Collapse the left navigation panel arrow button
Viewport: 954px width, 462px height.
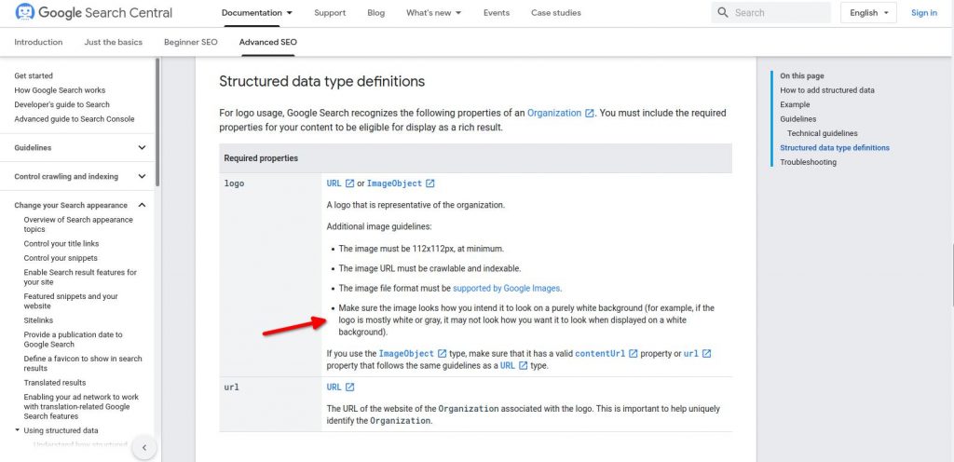coord(144,448)
